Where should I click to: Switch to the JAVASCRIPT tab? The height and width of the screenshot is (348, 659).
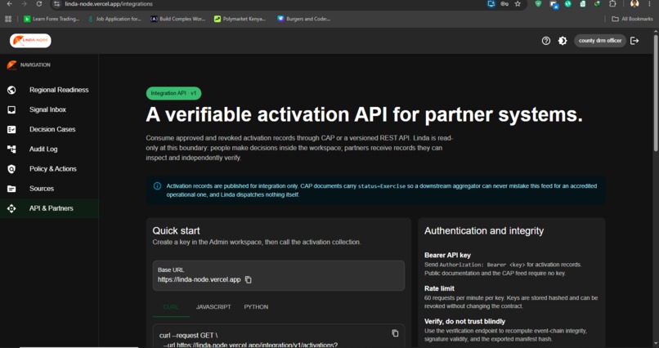213,307
